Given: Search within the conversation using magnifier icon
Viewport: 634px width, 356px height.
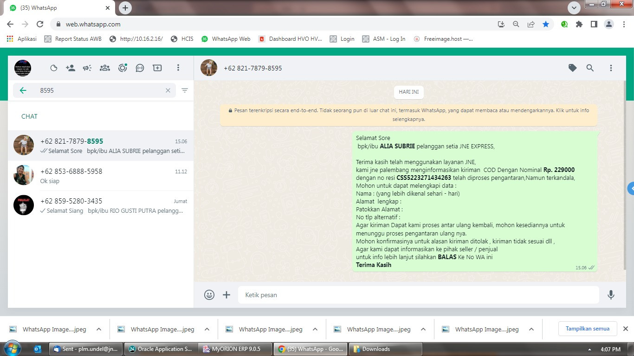Looking at the screenshot, I should pyautogui.click(x=590, y=68).
